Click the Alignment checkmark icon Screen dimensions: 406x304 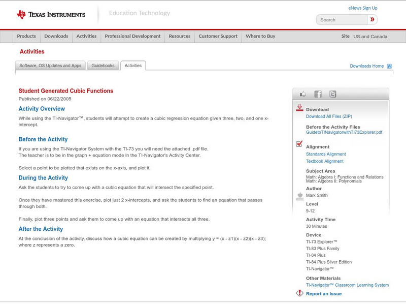tap(299, 144)
